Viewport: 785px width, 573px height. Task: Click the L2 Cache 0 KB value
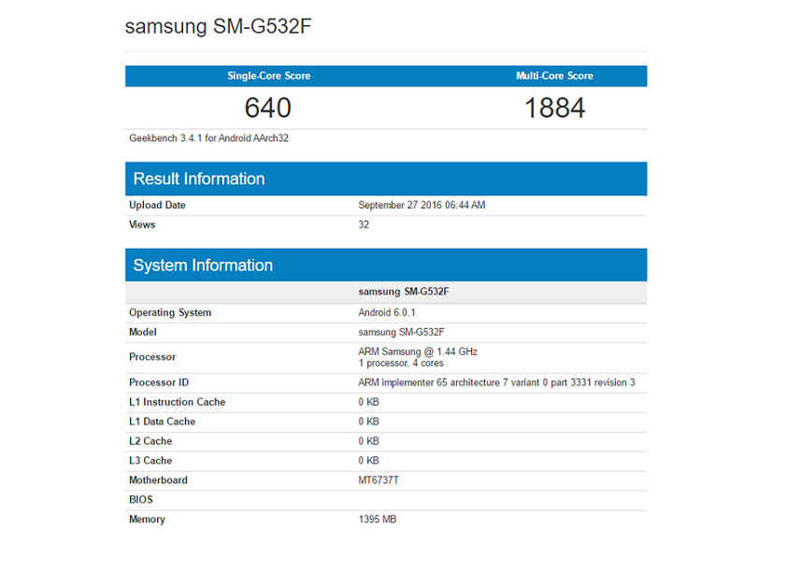coord(368,441)
